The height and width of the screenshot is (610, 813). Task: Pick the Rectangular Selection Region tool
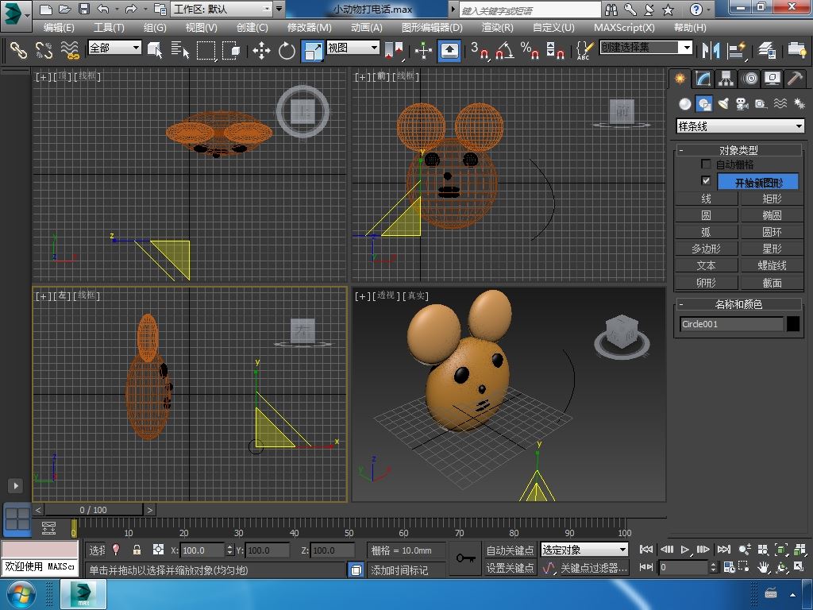click(x=206, y=50)
